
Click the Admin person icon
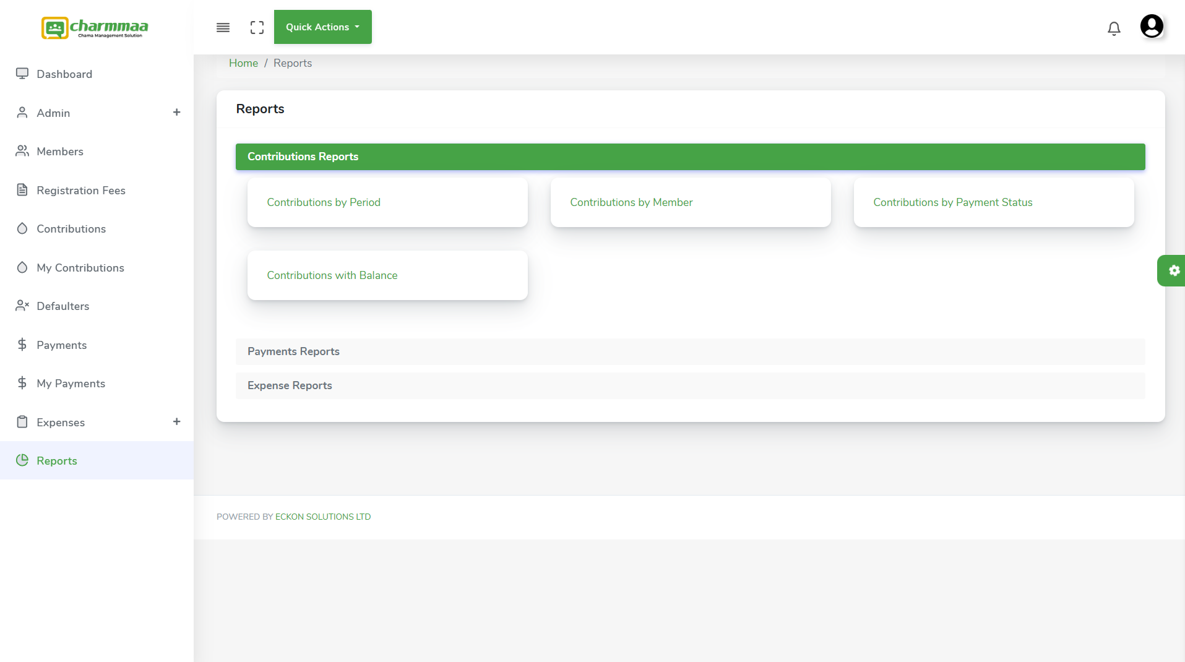22,113
